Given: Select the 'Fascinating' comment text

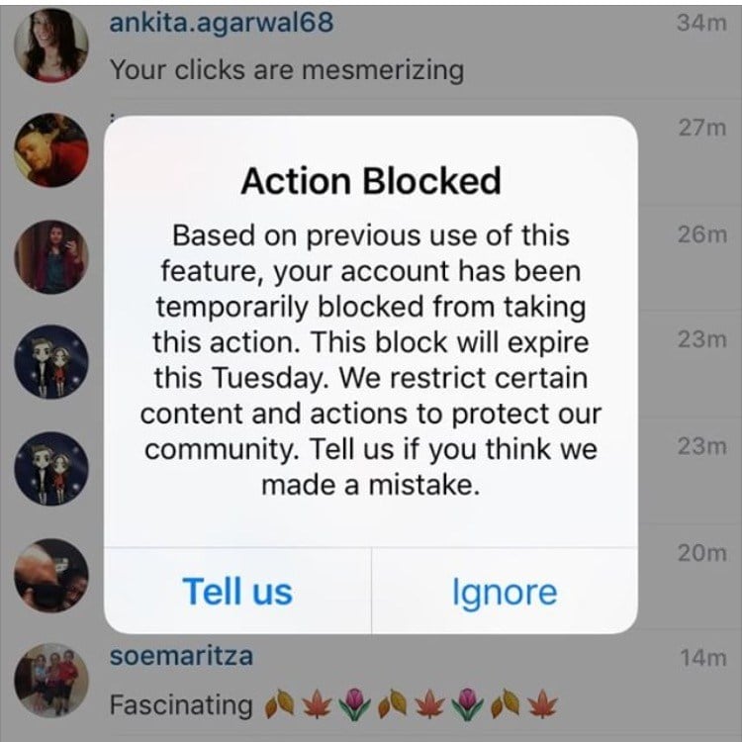Looking at the screenshot, I should click(x=181, y=704).
